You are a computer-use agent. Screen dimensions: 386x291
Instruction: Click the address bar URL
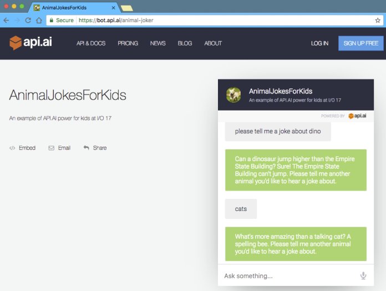116,20
